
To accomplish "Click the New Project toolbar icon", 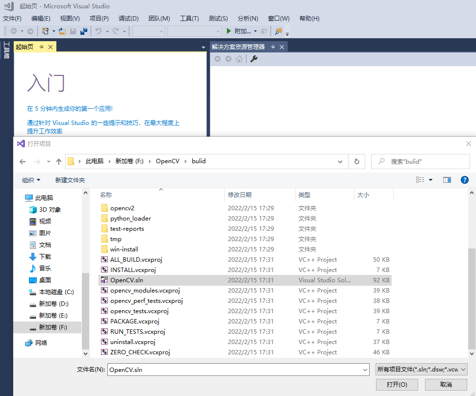I will tap(46, 31).
